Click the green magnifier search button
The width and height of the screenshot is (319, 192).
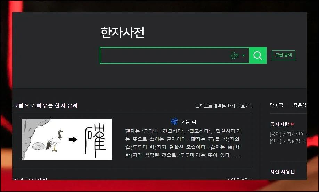[258, 55]
